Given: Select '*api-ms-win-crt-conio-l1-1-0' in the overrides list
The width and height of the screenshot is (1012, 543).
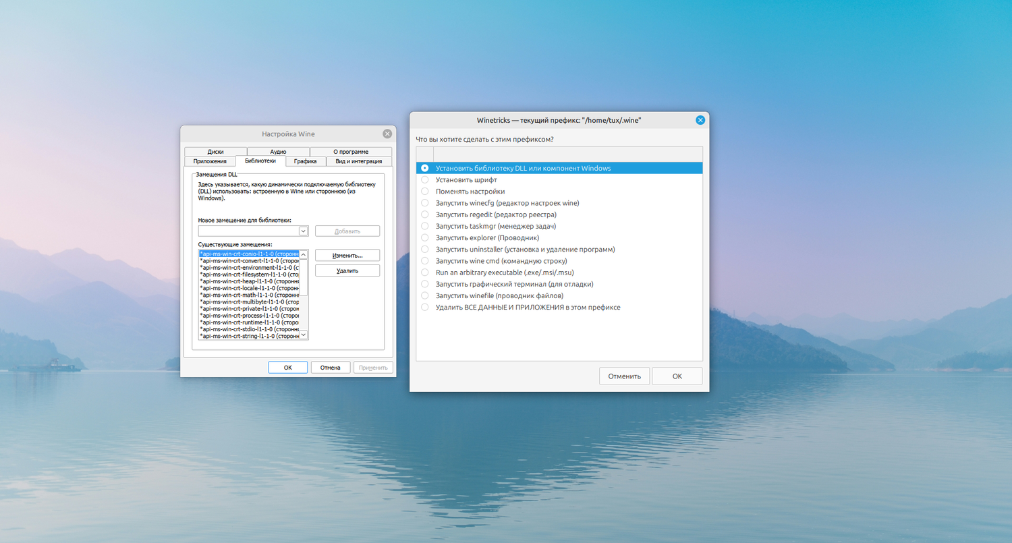Looking at the screenshot, I should point(249,254).
